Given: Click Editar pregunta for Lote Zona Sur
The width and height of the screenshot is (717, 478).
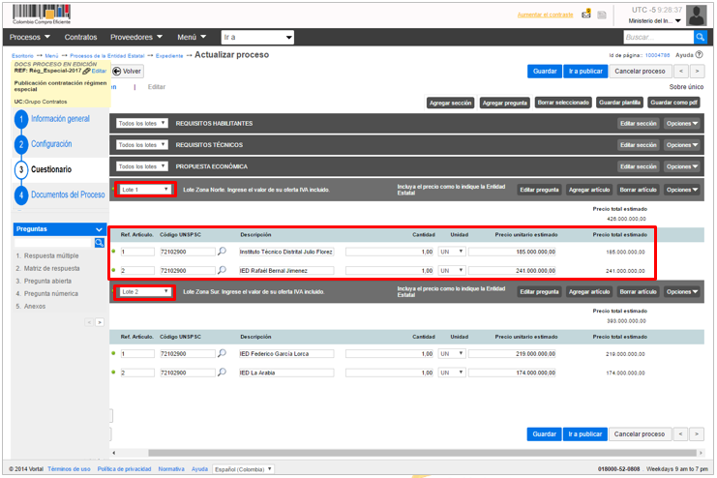Looking at the screenshot, I should point(539,292).
